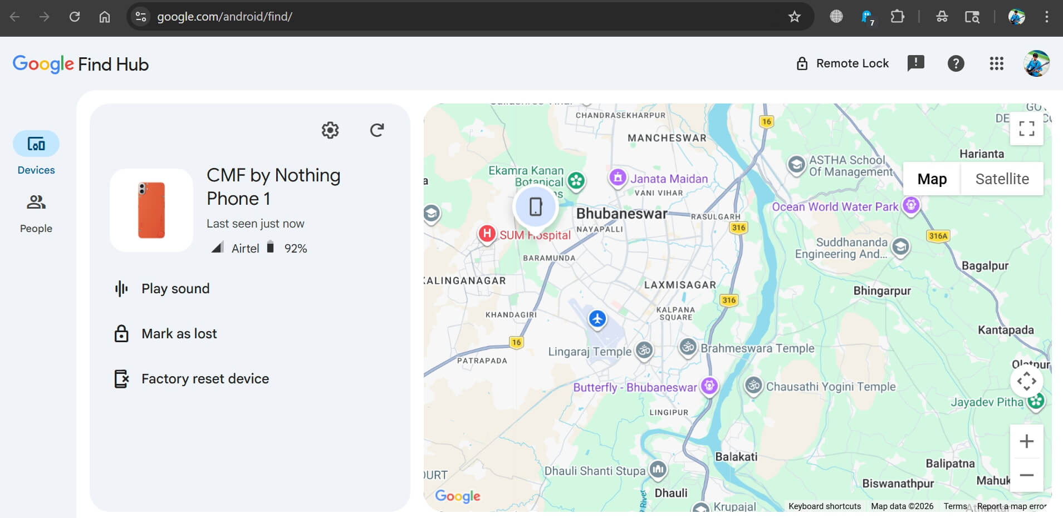Viewport: 1063px width, 518px height.
Task: Open the send feedback icon
Action: pos(916,63)
